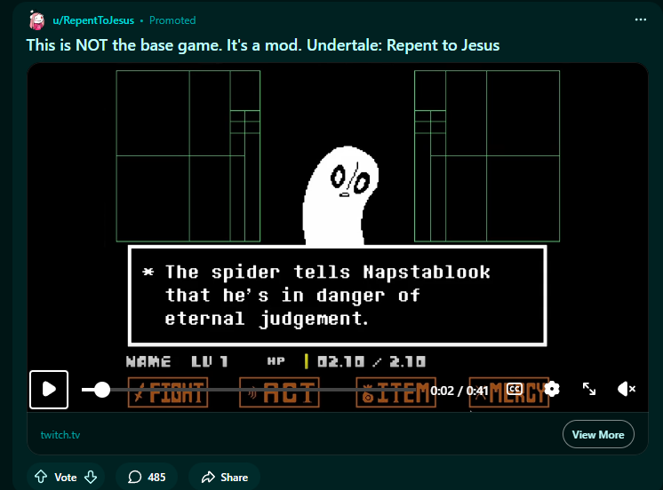
Task: Downvote the post
Action: [91, 477]
